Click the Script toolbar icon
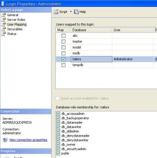Image resolution: width=157 pixels, height=158 pixels. [56, 12]
